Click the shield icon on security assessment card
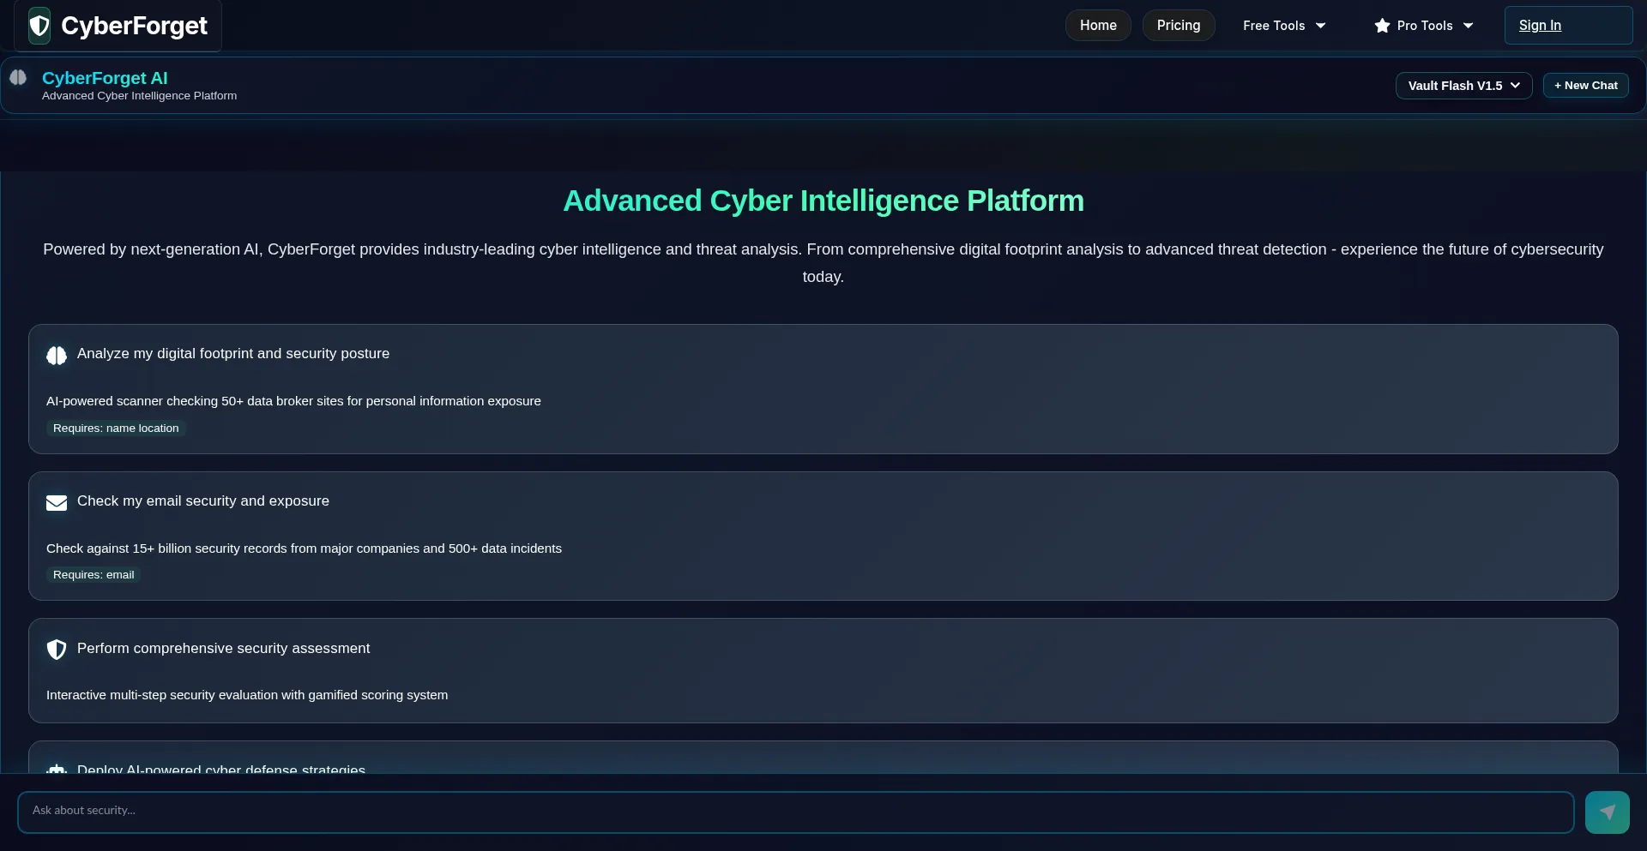 pos(57,650)
